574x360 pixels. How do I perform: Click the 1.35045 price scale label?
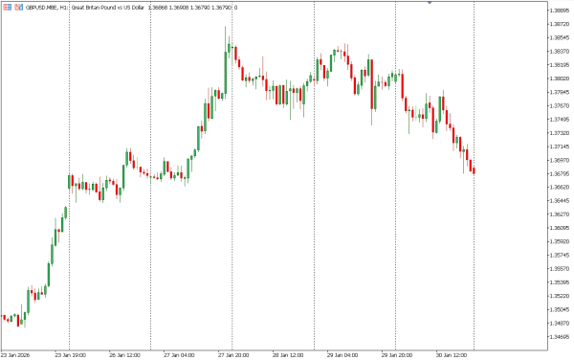click(560, 309)
